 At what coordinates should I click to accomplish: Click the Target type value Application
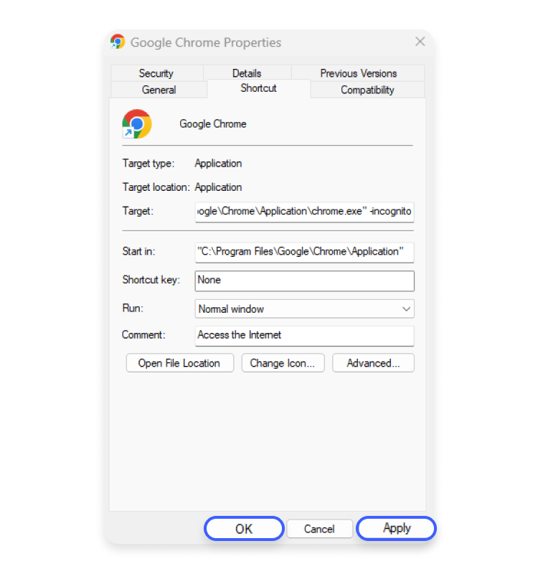[218, 164]
